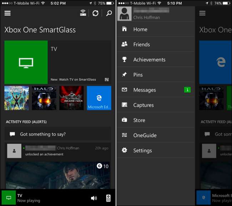Open the Halo game tile
The width and height of the screenshot is (232, 206).
(44, 98)
